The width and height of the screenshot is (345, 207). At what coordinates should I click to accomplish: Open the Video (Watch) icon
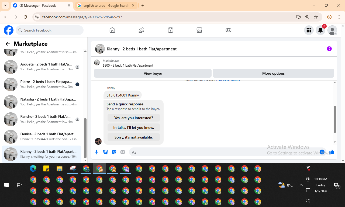pos(170,30)
